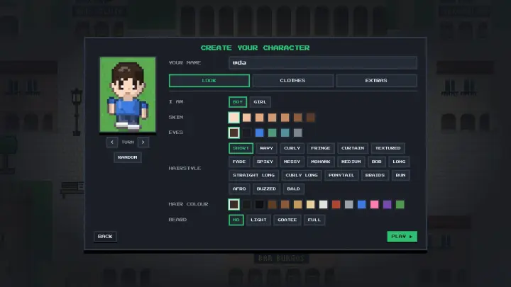Turn character right with arrow button
This screenshot has height=287, width=511.
(143, 142)
